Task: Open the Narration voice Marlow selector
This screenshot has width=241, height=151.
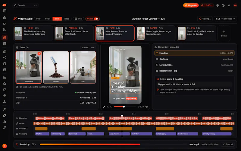Action: click(86, 93)
